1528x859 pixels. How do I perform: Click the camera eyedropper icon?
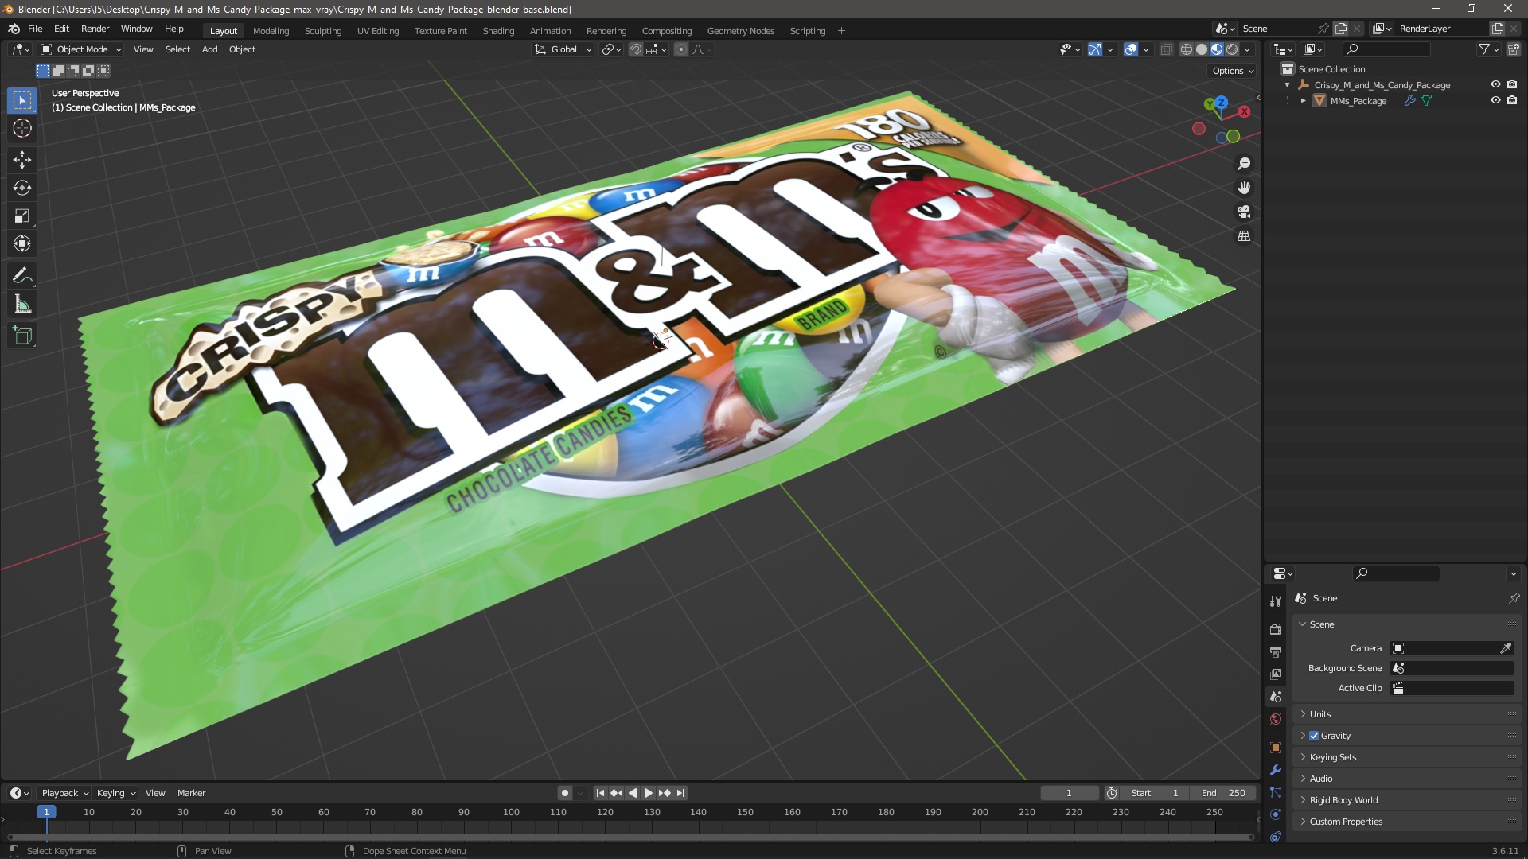(1505, 648)
